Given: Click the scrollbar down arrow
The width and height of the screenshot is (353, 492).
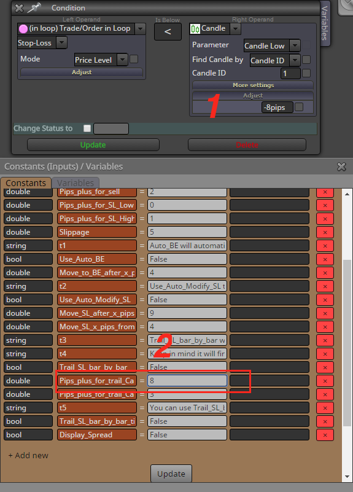Looking at the screenshot, I should tap(347, 477).
